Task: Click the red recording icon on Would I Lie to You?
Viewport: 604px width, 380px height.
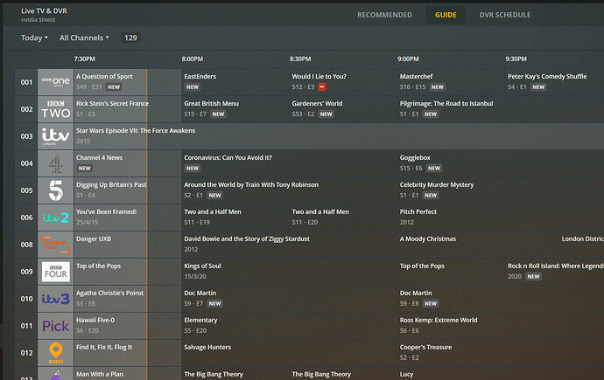Action: point(322,87)
